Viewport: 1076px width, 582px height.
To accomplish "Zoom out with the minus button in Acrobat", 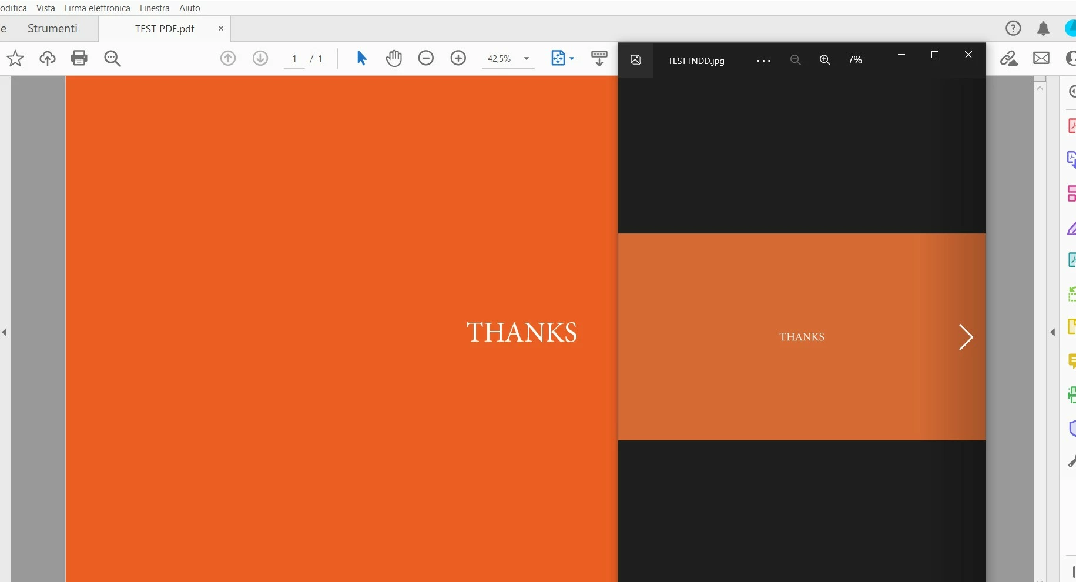I will pos(426,58).
